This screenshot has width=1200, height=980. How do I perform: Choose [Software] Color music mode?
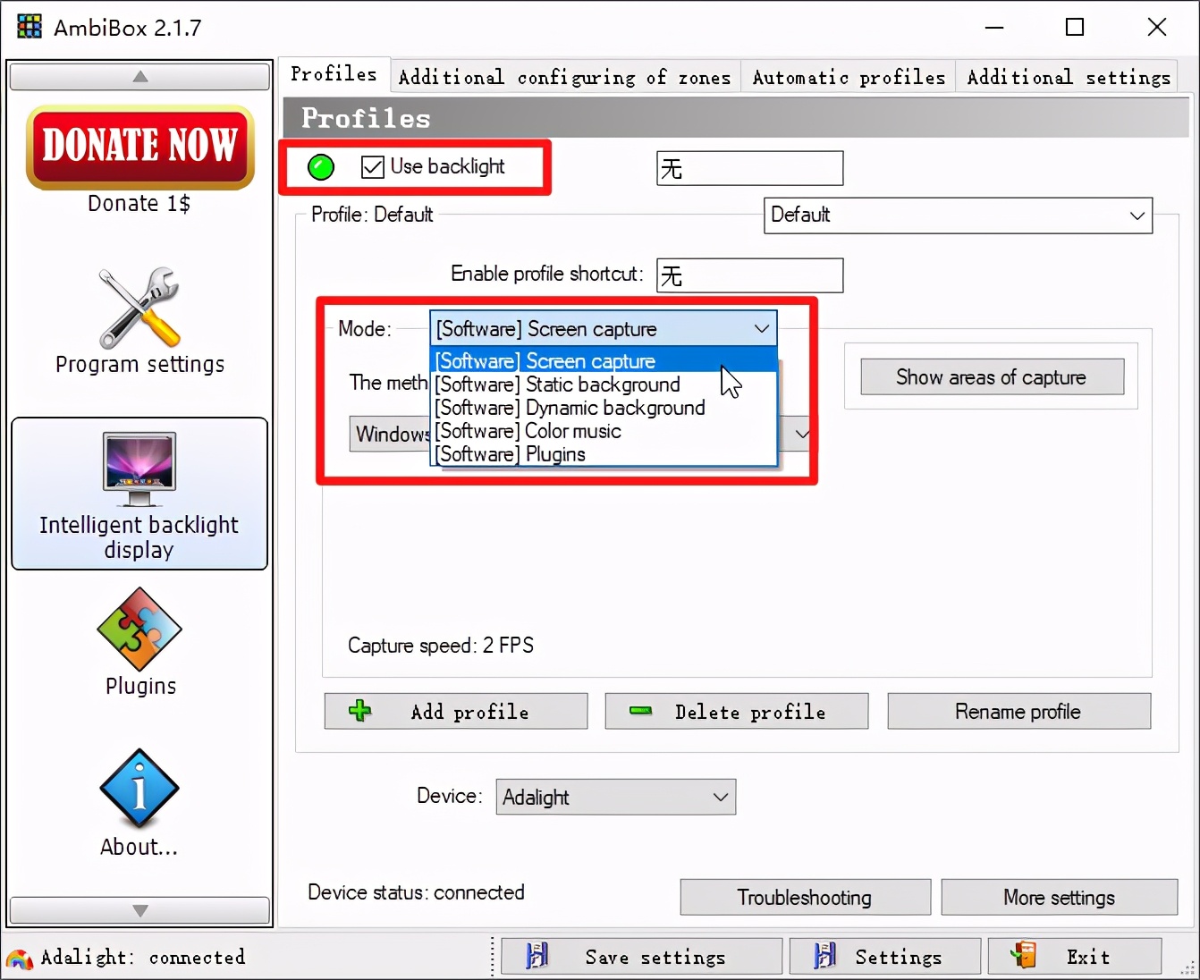point(604,431)
